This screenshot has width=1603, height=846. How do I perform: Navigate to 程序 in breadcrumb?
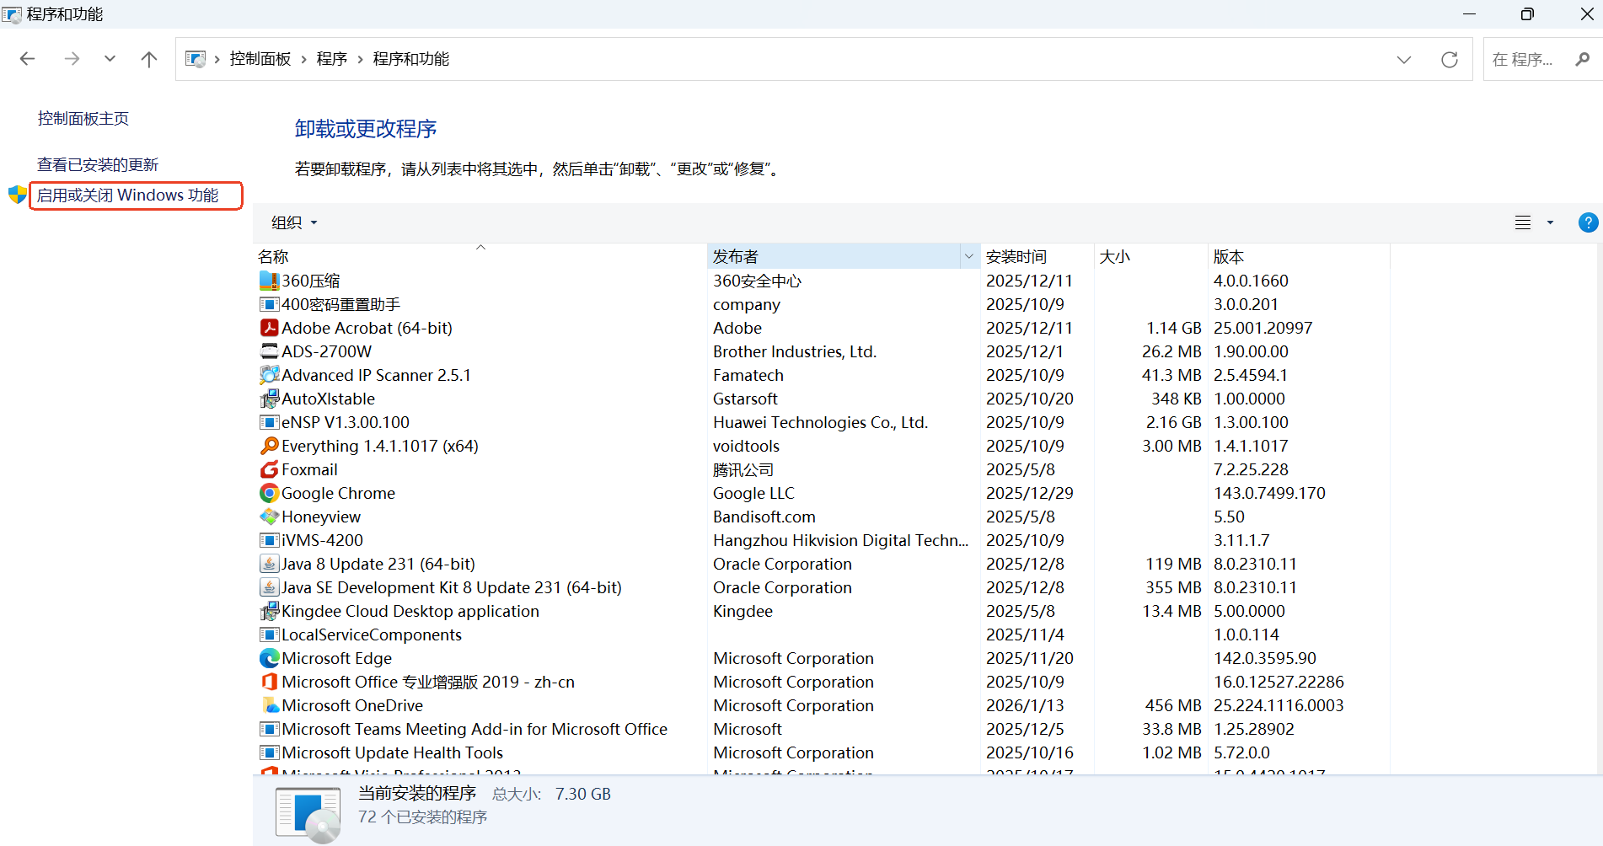point(332,59)
